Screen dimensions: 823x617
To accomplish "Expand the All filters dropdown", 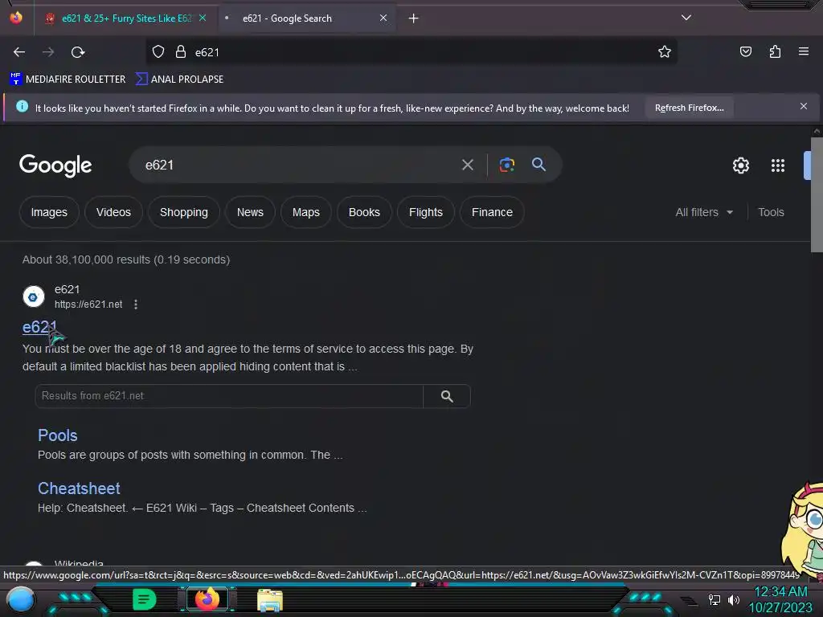I will (704, 212).
